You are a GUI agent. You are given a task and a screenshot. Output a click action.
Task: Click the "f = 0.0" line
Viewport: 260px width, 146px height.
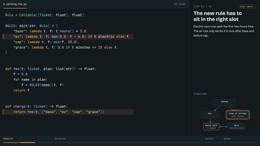(x=20, y=74)
